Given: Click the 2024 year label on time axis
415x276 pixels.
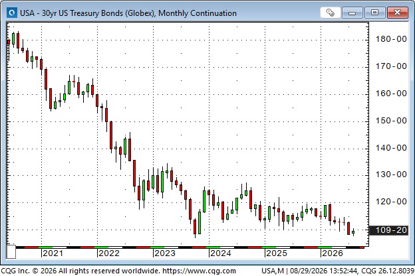Looking at the screenshot, I should pyautogui.click(x=221, y=253).
